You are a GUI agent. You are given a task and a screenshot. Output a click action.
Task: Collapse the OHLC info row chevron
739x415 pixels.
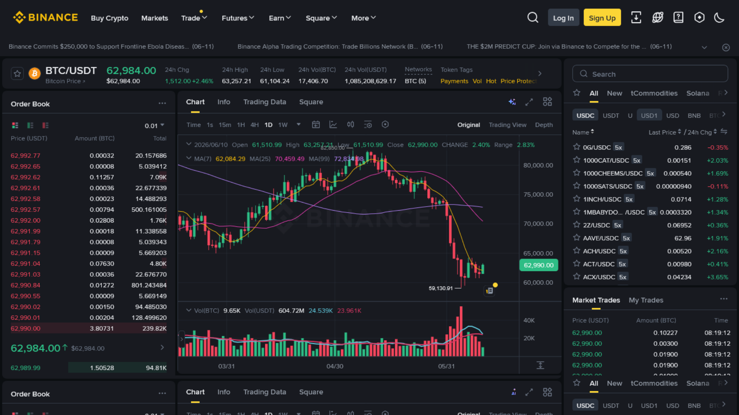tap(189, 144)
